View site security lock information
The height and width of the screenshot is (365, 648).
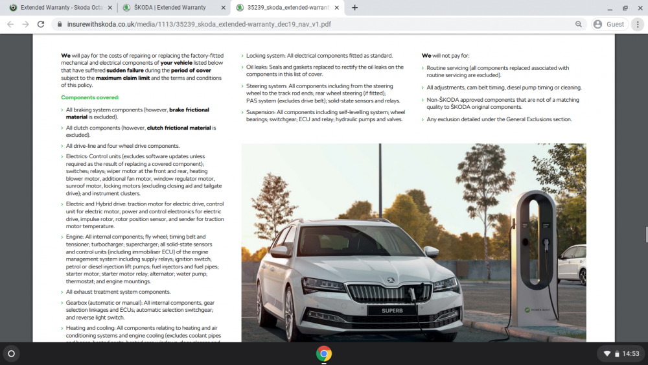[60, 25]
